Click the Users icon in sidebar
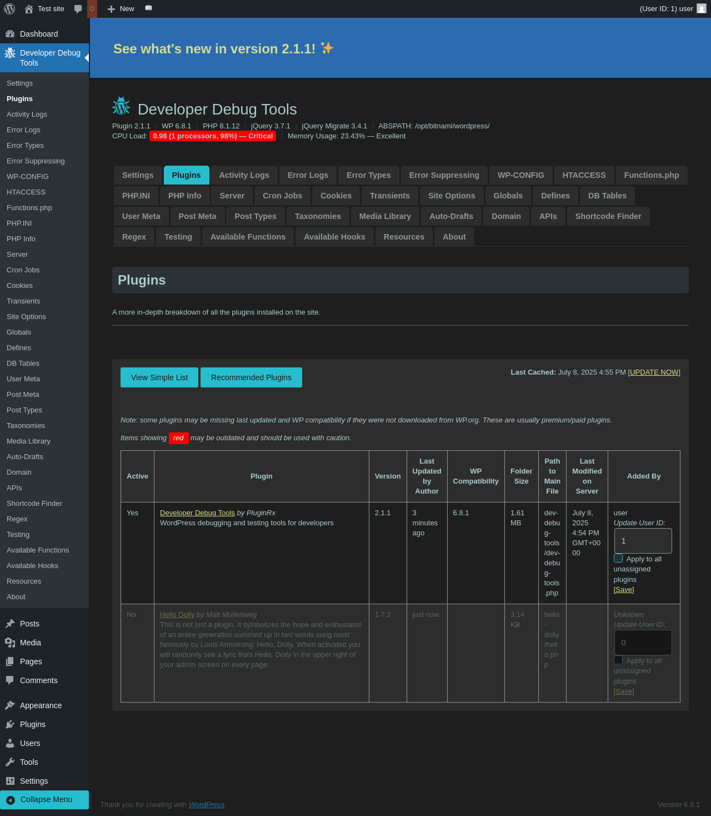The width and height of the screenshot is (711, 816). coord(10,743)
